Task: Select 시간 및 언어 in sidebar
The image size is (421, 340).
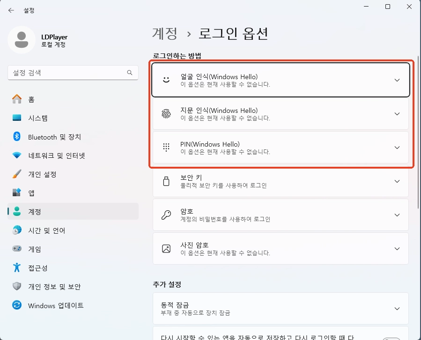Action: coord(73,230)
